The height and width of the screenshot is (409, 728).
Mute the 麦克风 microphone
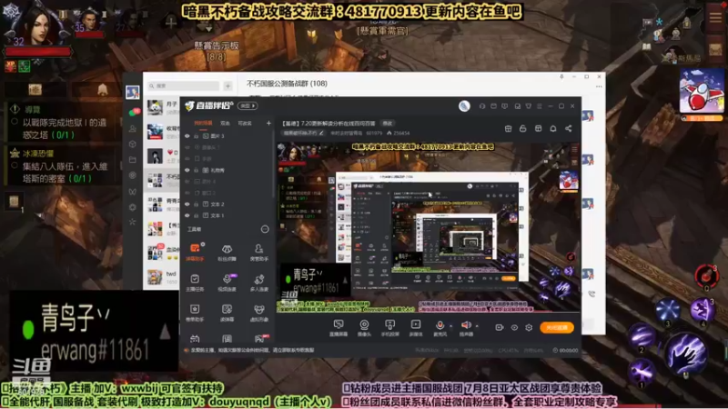(440, 327)
